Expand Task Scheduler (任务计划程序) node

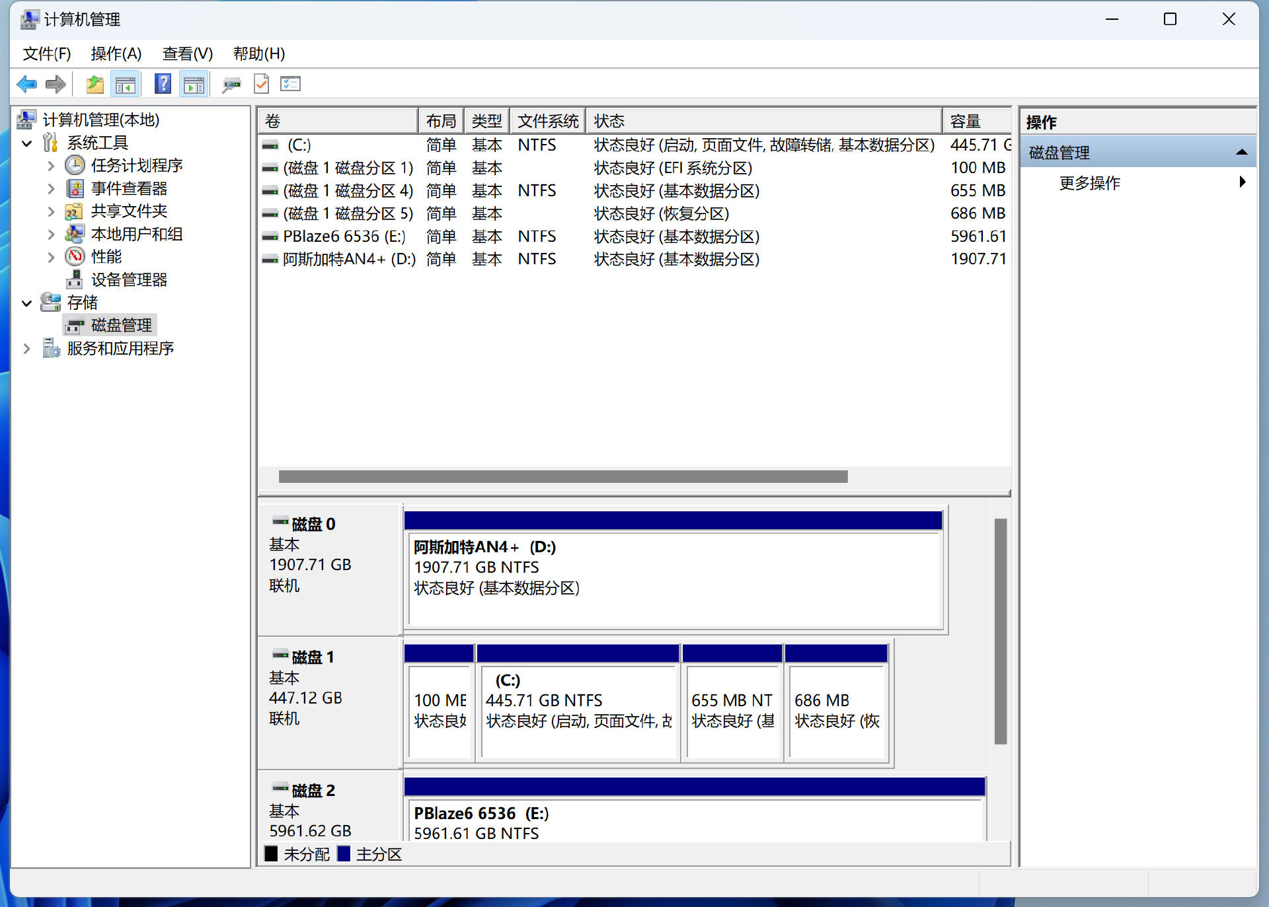pos(51,166)
